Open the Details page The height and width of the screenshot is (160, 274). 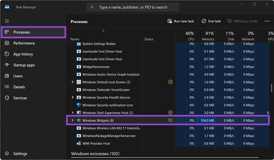point(34,87)
